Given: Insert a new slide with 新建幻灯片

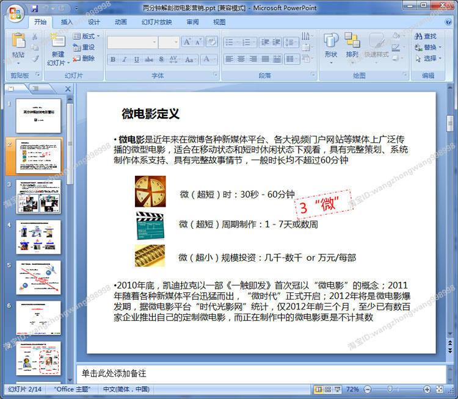Looking at the screenshot, I should [x=58, y=49].
